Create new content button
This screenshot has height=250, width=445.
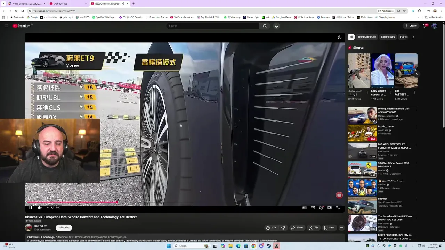point(411,26)
